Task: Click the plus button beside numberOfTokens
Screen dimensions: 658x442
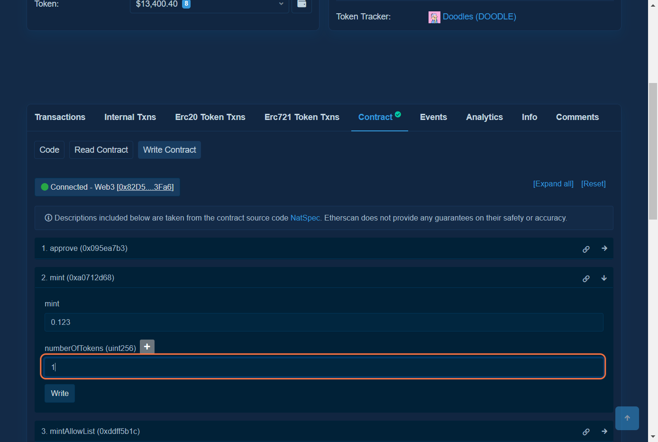Action: tap(147, 347)
